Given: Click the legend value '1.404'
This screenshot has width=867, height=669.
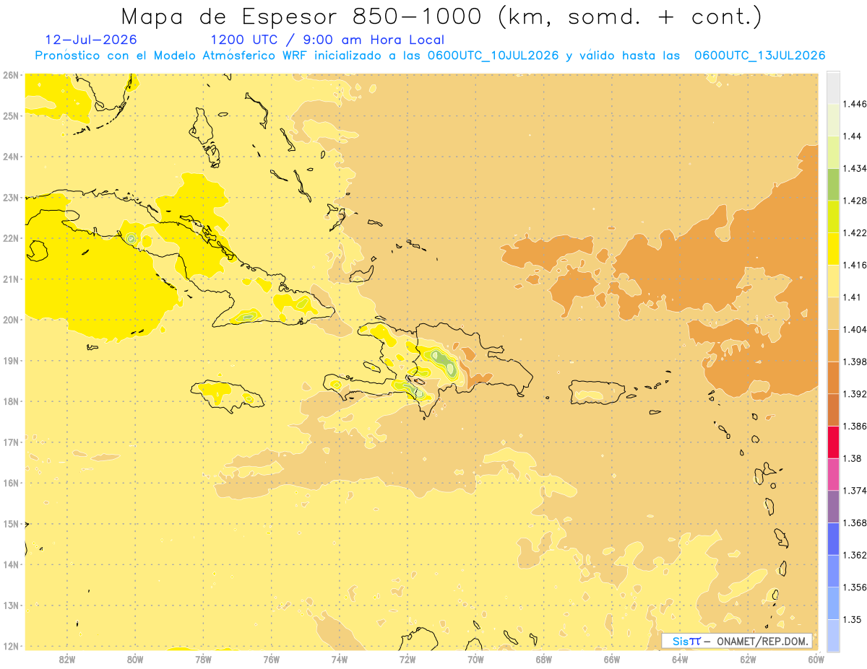Looking at the screenshot, I should [855, 330].
